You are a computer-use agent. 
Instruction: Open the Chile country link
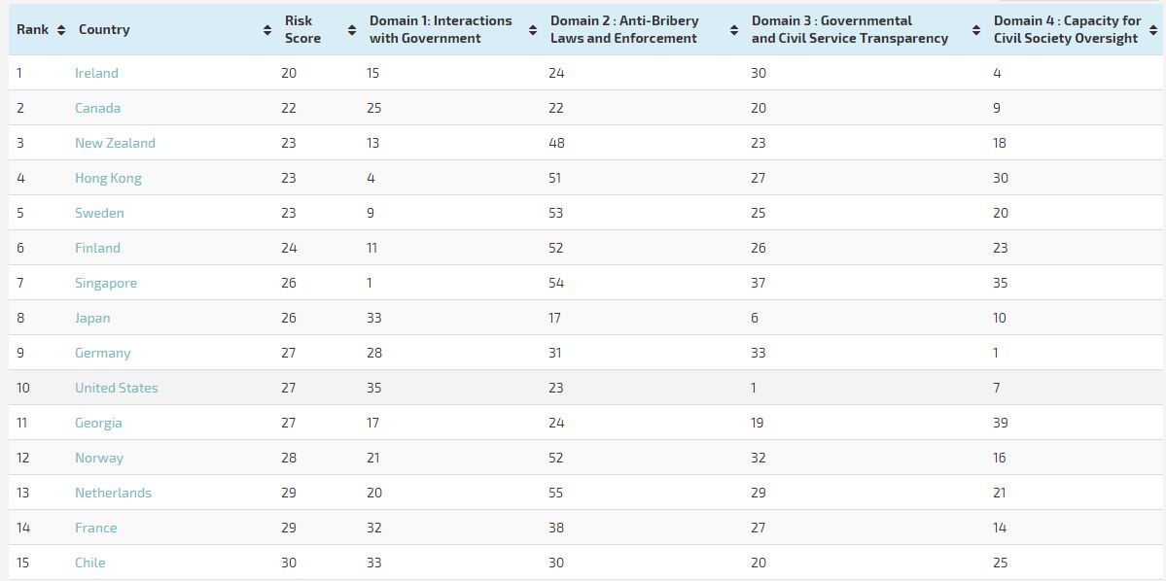(x=89, y=563)
